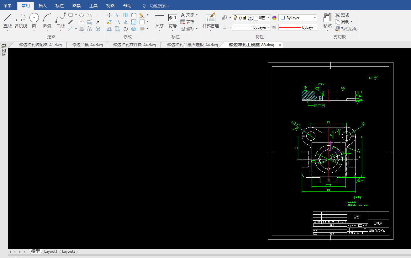Toggle layer freeze sun icon
The height and width of the screenshot is (258, 411).
pos(240,18)
